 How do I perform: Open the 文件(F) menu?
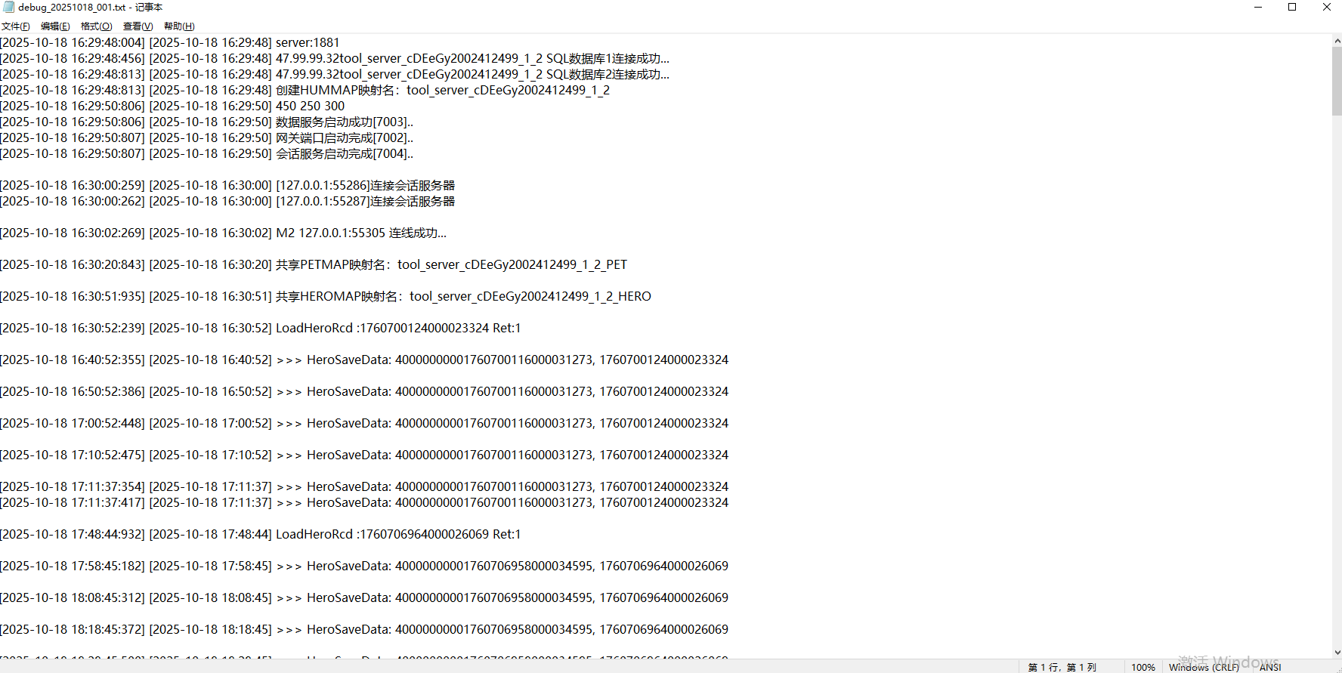16,26
